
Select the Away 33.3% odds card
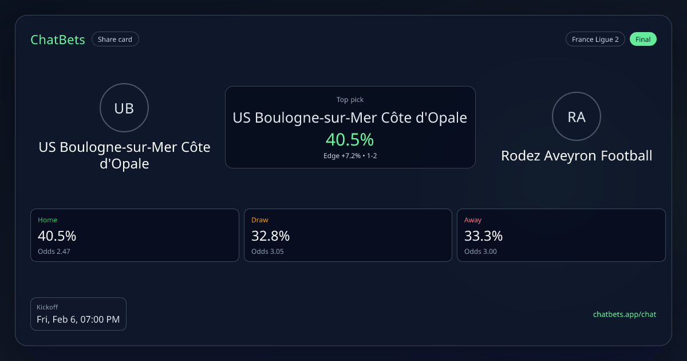tap(561, 235)
